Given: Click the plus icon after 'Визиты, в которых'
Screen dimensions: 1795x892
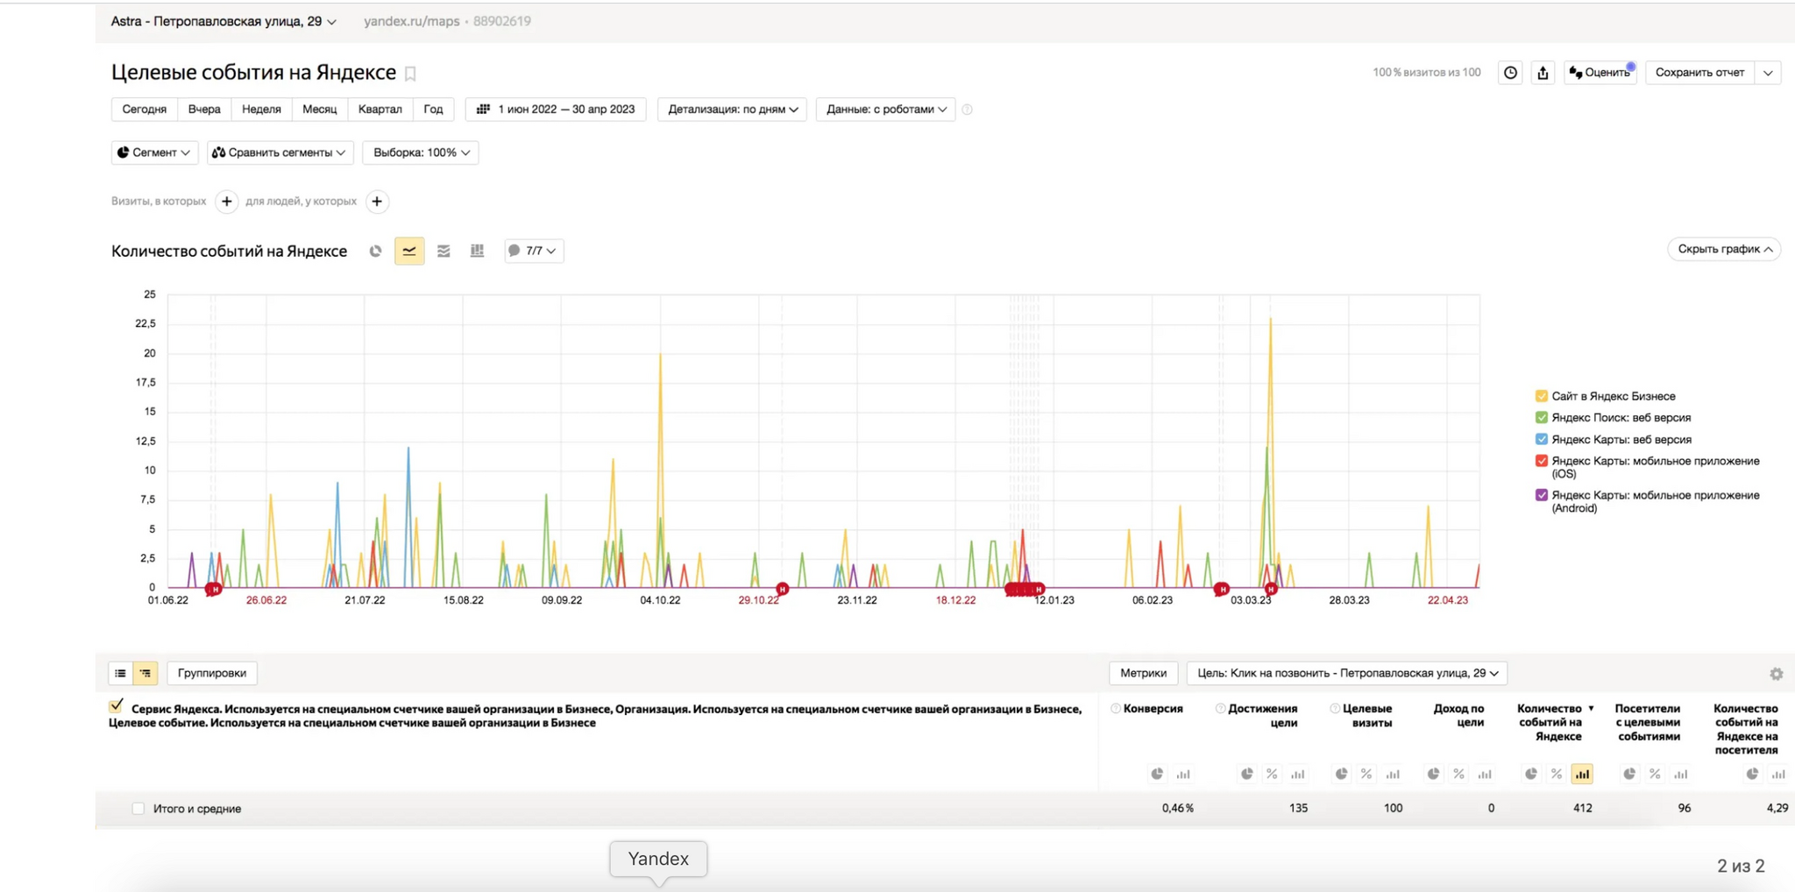Looking at the screenshot, I should 226,202.
